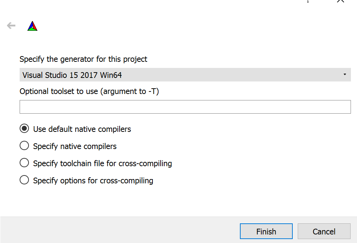Select "Specify options for cross-compiling"
The height and width of the screenshot is (243, 357).
click(x=24, y=180)
